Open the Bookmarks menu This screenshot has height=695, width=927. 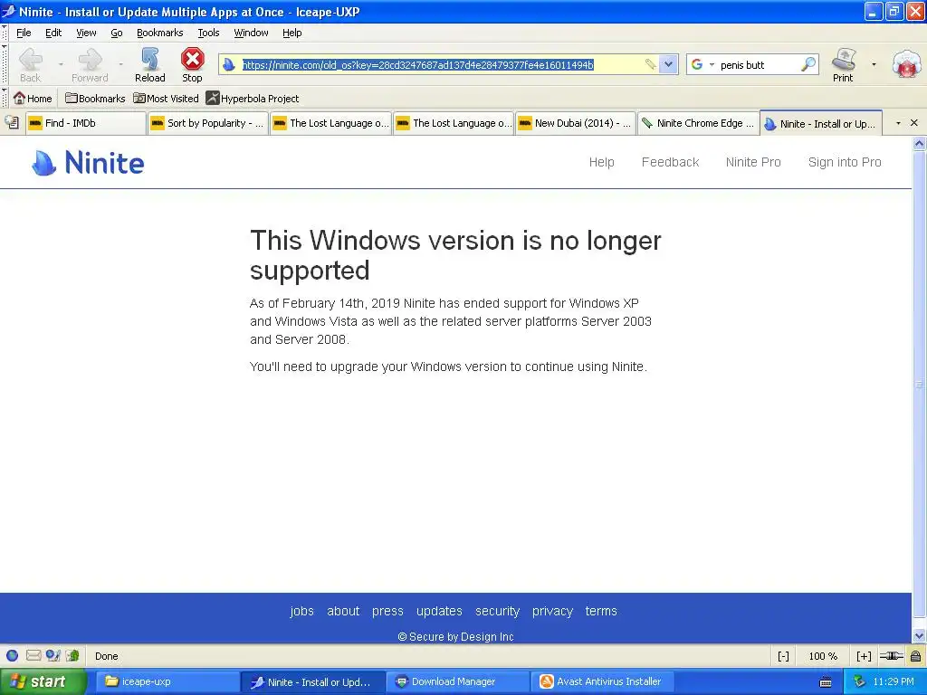(159, 33)
